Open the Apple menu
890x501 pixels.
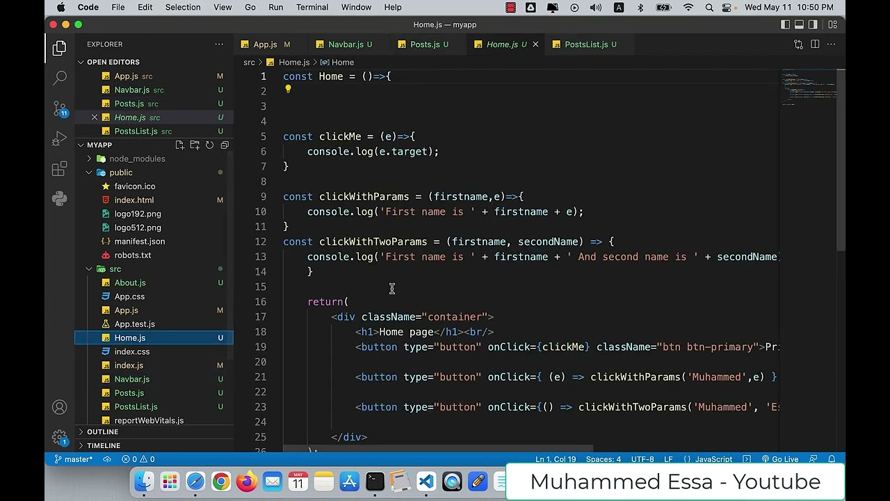(x=61, y=7)
